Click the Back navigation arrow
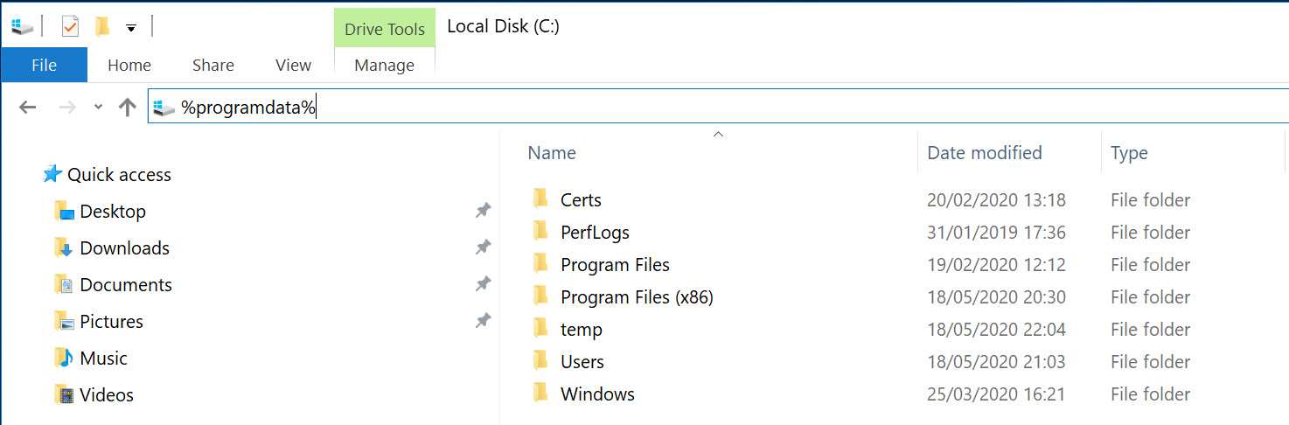The width and height of the screenshot is (1289, 425). pos(28,108)
